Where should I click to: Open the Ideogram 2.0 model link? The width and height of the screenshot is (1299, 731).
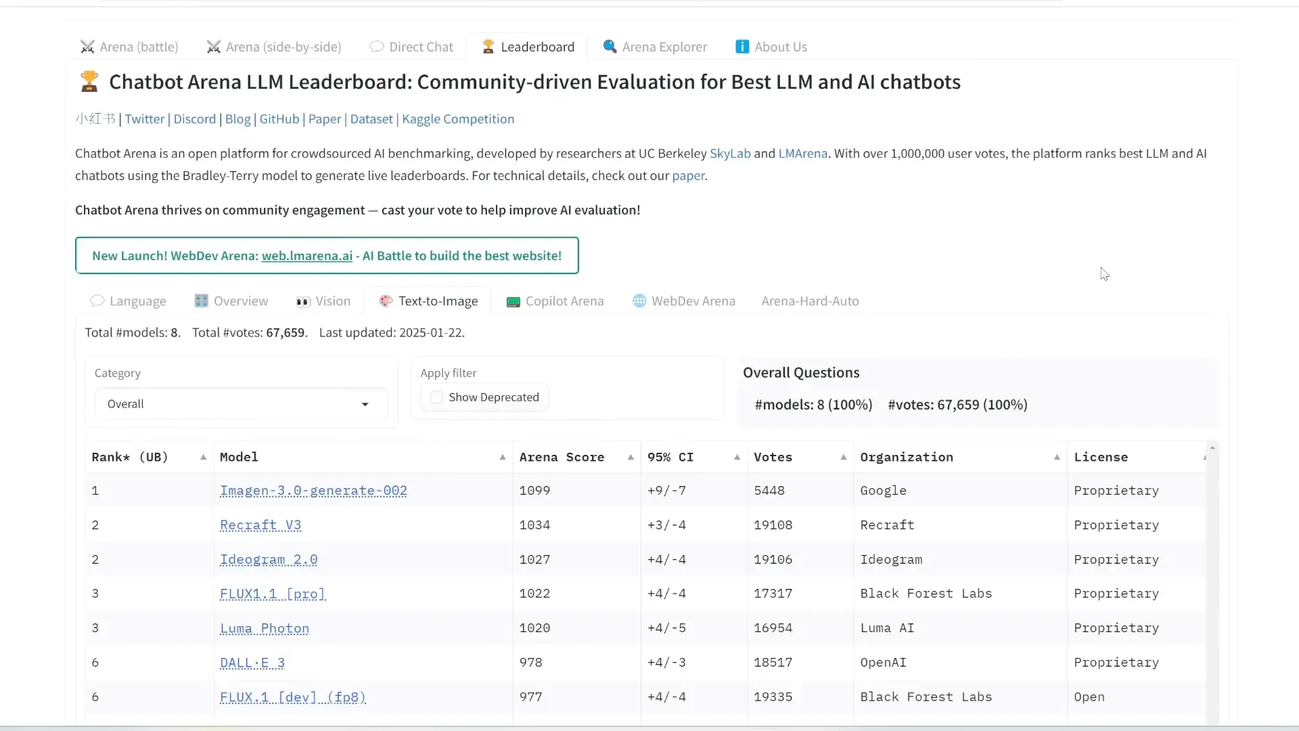tap(269, 560)
